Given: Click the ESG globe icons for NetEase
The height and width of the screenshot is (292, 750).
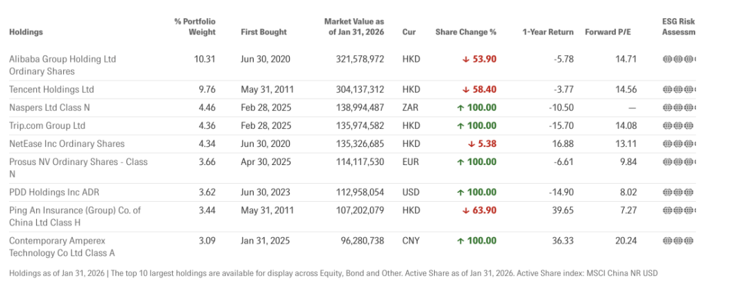Looking at the screenshot, I should point(679,144).
